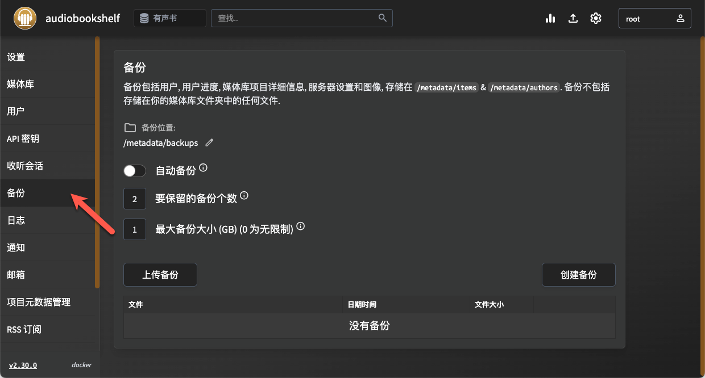Click the 最大备份大小 number field
Viewport: 705px width, 378px height.
[x=135, y=229]
